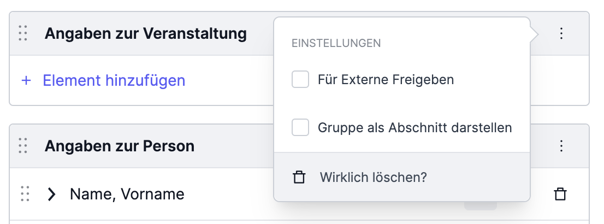Click drag handle beside Name, Vorname row
The width and height of the screenshot is (604, 224).
25,193
